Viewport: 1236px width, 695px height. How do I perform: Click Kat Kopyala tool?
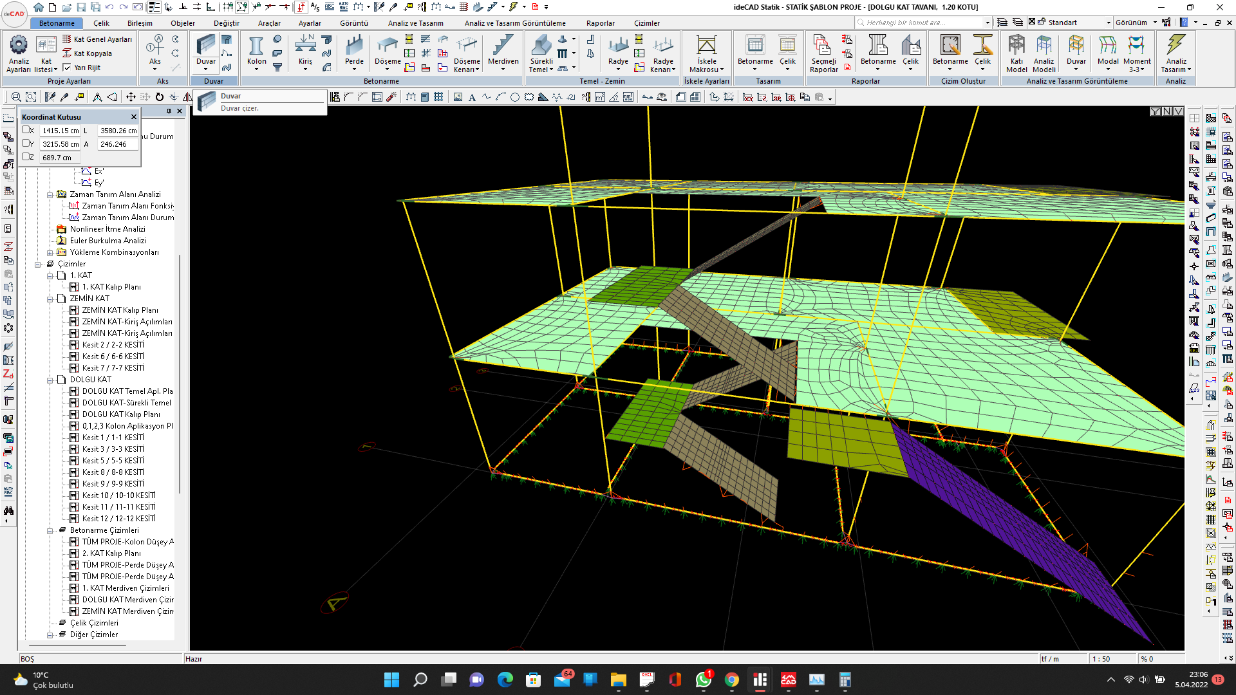pyautogui.click(x=87, y=53)
